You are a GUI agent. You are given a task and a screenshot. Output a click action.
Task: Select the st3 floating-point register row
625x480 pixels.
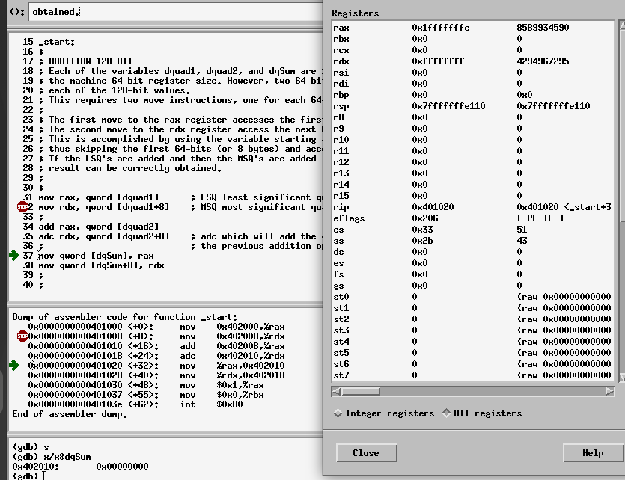pyautogui.click(x=473, y=330)
